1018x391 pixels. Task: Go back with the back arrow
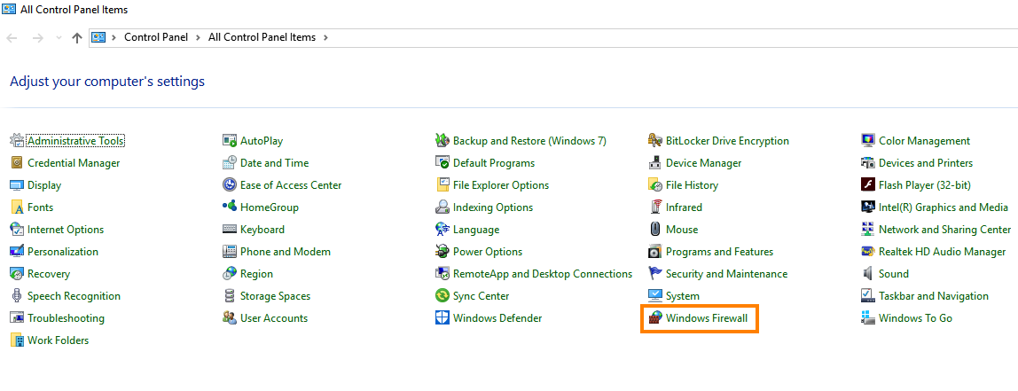[x=11, y=37]
